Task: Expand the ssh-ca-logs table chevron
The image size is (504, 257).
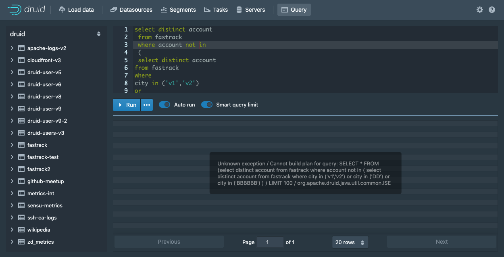Action: tap(12, 217)
